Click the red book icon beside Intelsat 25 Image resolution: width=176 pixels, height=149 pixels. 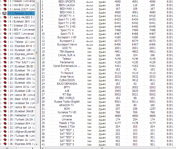[x=5, y=26]
